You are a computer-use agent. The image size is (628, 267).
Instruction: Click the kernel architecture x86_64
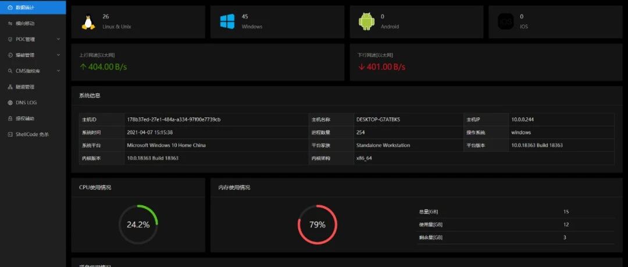[x=365, y=158]
